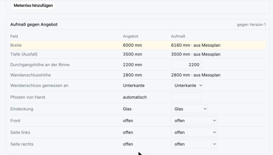Click the 'Durchgangshöhe an der Rinne' label
This screenshot has width=273, height=155.
pyautogui.click(x=40, y=65)
